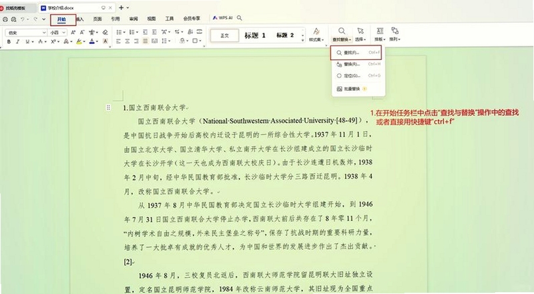Switch to the 插入 ribbon tab
534x294 pixels.
pos(79,19)
